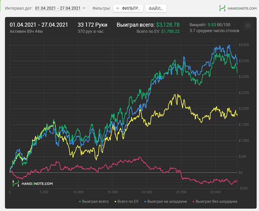Toggle the Выиграл без шоудауна legend series
The width and height of the screenshot is (259, 211).
pyautogui.click(x=215, y=201)
